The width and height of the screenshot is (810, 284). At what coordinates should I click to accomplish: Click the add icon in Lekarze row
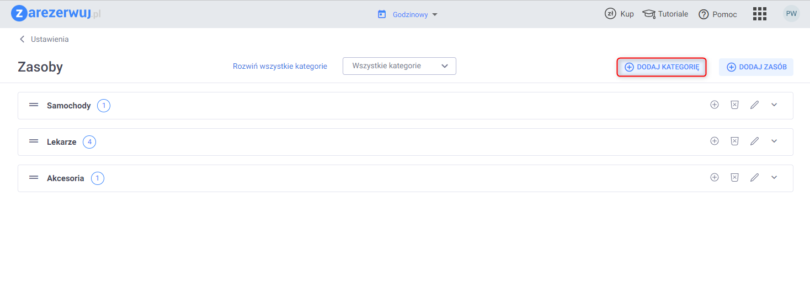click(x=715, y=141)
